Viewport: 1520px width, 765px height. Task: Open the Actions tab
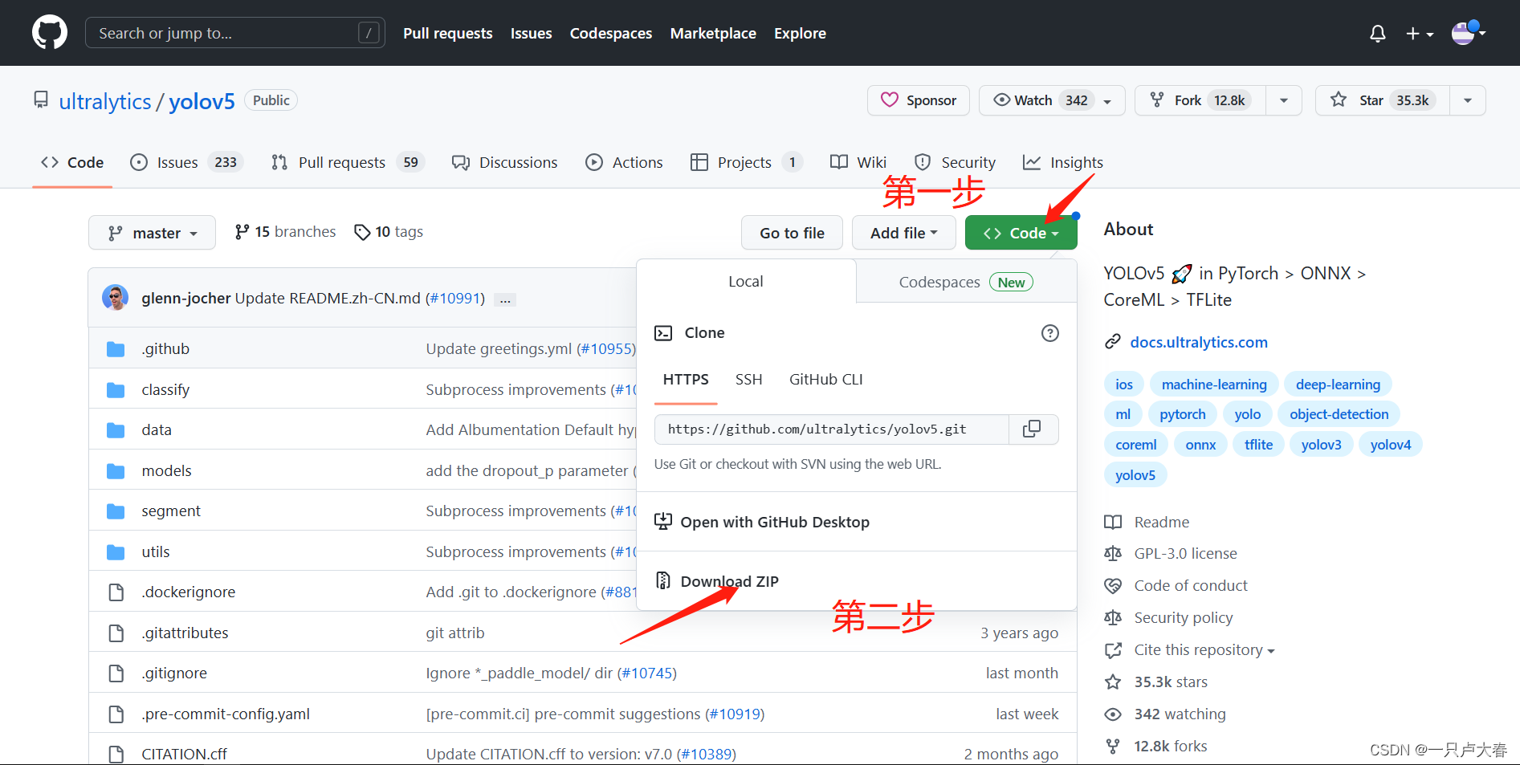coord(624,162)
